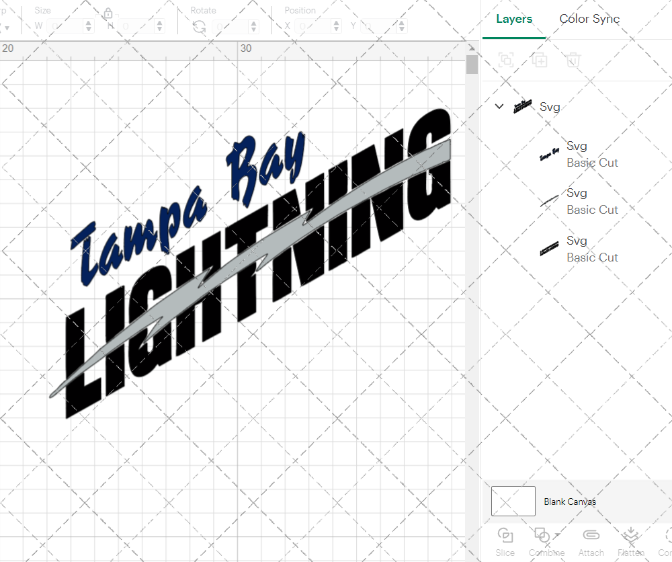
Task: Click the Width input field
Action: [x=65, y=26]
